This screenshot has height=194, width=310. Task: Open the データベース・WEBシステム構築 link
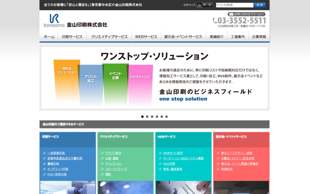pos(183,158)
